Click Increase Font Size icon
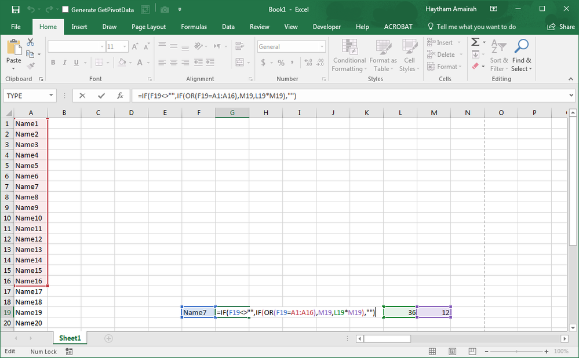 (135, 46)
